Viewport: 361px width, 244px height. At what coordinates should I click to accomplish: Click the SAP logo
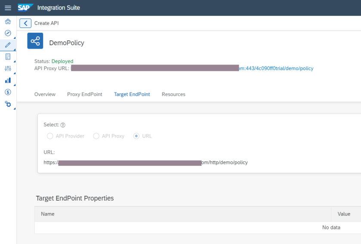25,8
